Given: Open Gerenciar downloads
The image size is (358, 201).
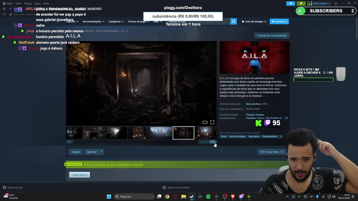Looking at the screenshot, I should pos(176,188).
